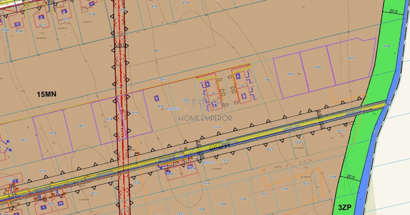
Task: Select parcel number 71/14
Action: coord(43,171)
